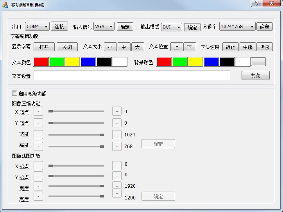Enable the 启用高级功能 checkbox
Screen dimensions: 283x212
(x=15, y=93)
